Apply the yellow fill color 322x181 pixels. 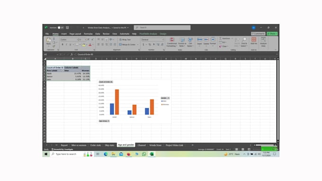[84, 45]
